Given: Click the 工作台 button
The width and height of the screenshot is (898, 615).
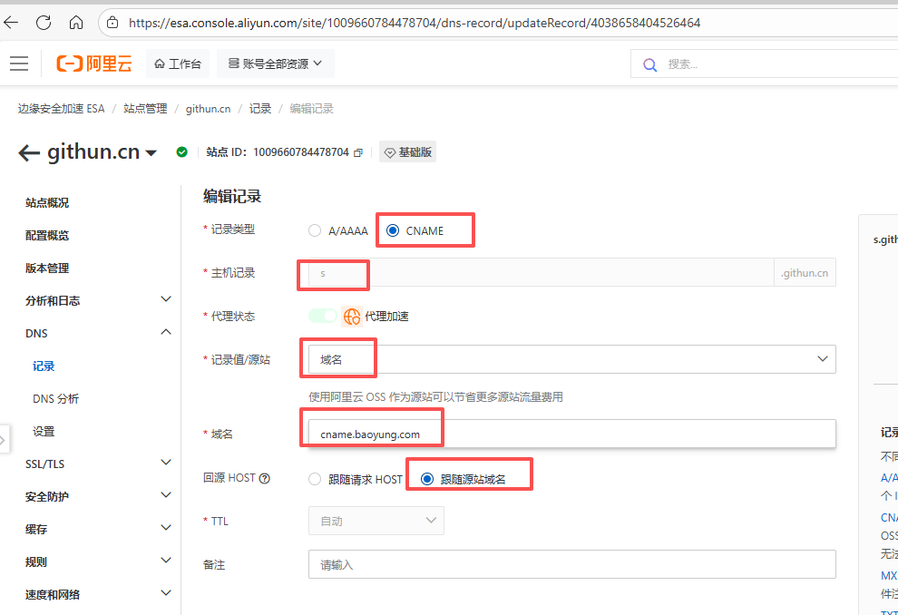Looking at the screenshot, I should [x=178, y=63].
